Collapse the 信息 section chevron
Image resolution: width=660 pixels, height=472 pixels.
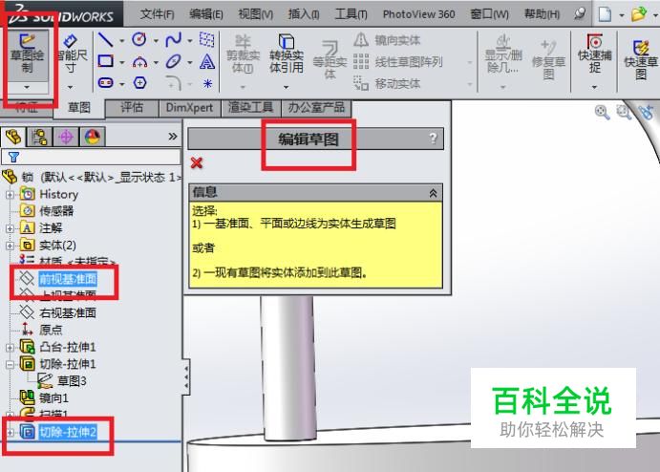[433, 193]
